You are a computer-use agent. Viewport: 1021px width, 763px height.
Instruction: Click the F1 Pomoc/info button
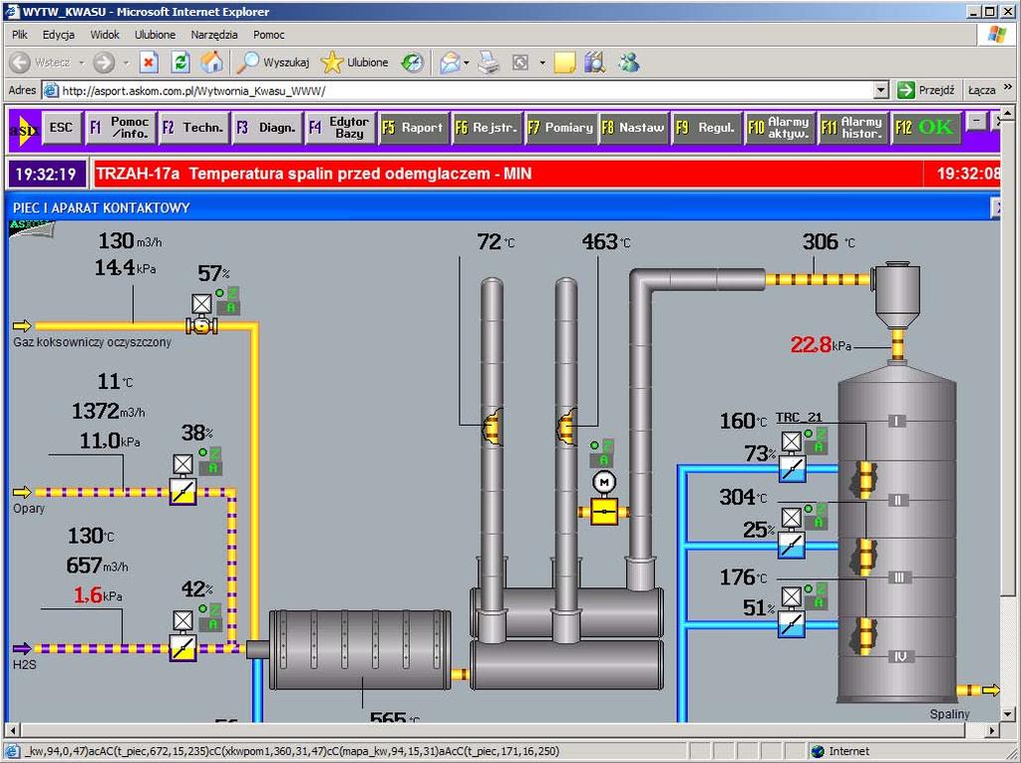[121, 128]
